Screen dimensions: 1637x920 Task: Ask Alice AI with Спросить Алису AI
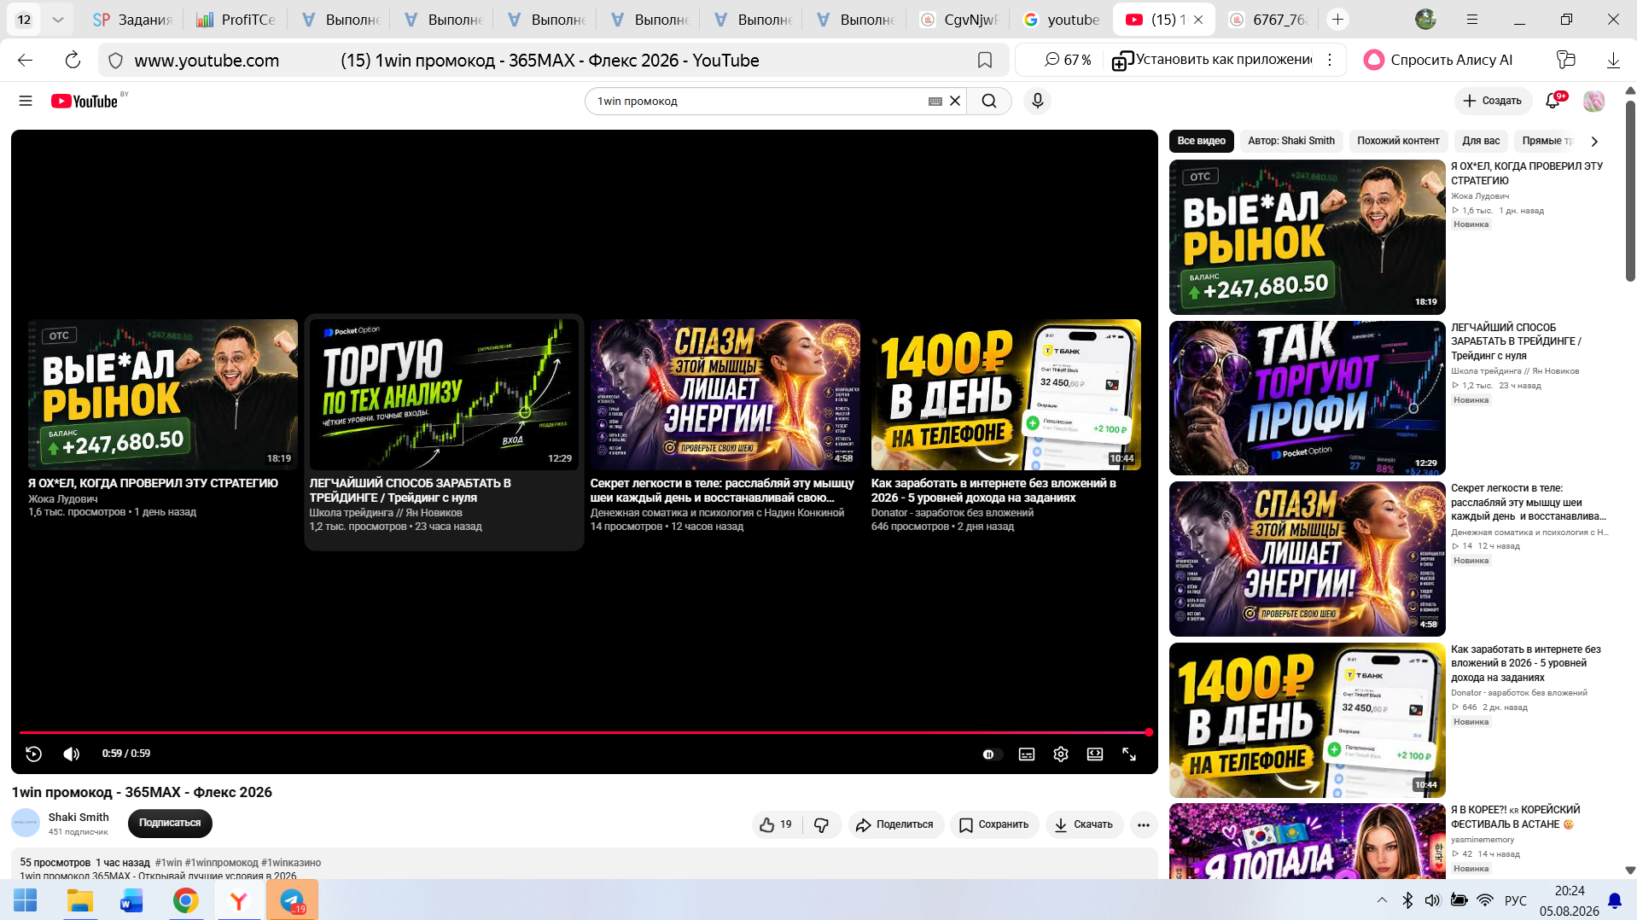(x=1438, y=60)
